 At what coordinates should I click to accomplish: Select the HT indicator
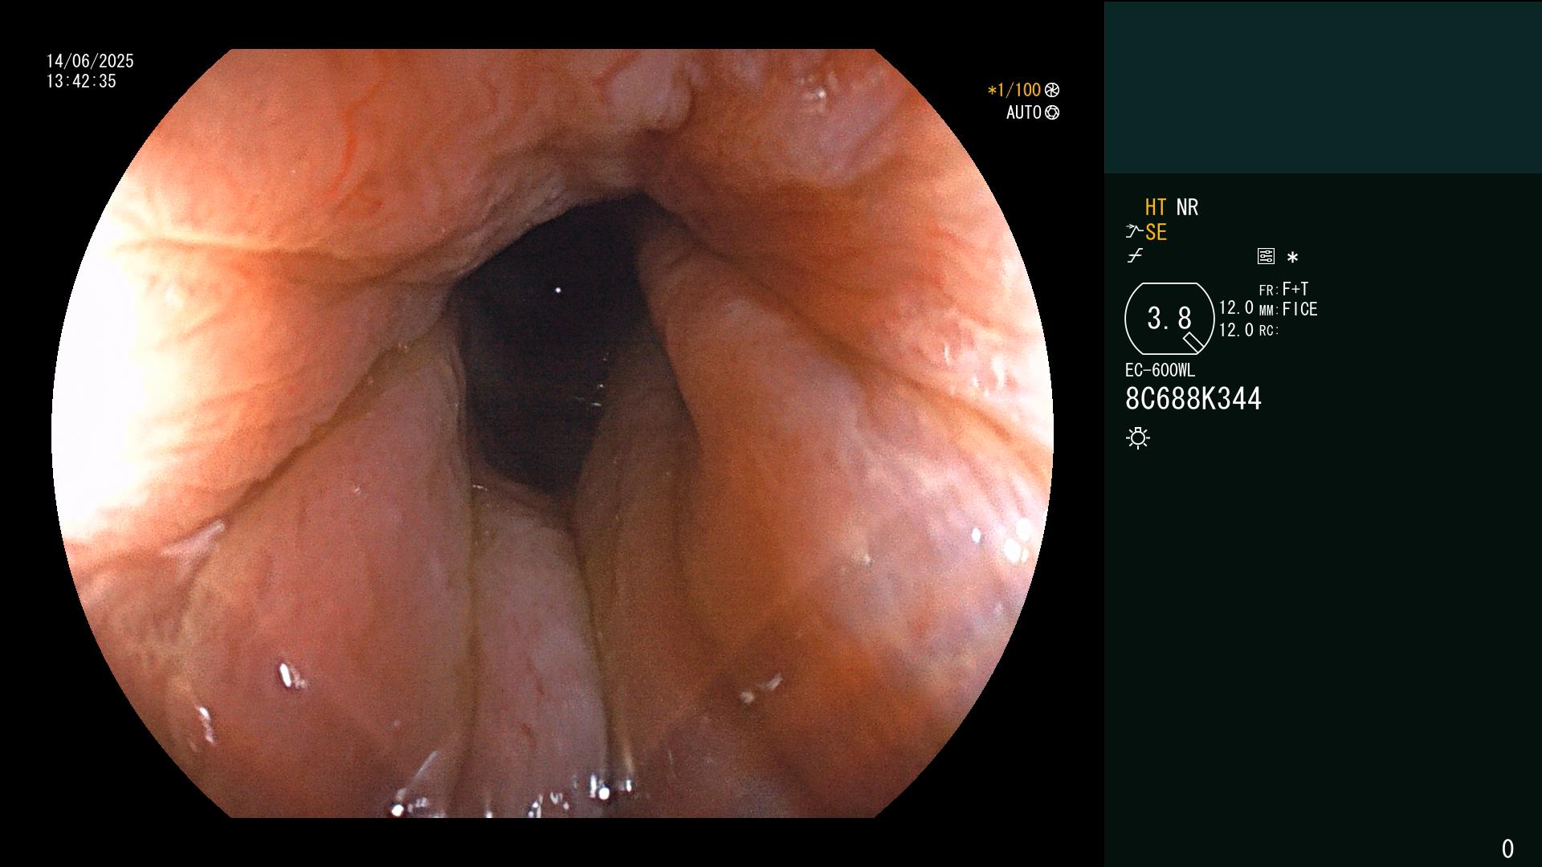pyautogui.click(x=1156, y=208)
